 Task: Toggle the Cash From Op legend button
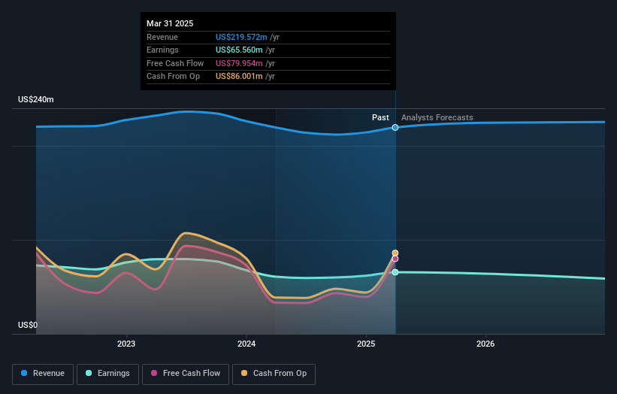[x=274, y=374]
